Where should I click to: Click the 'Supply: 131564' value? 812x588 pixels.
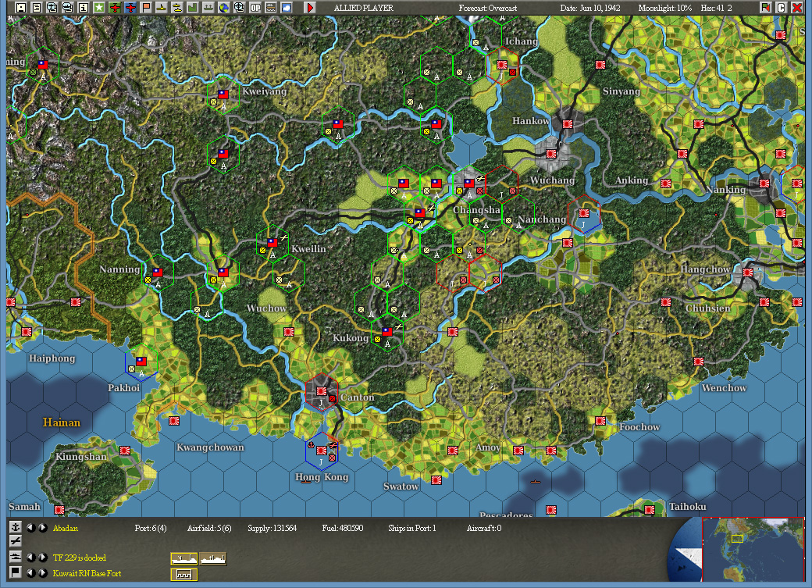point(272,529)
